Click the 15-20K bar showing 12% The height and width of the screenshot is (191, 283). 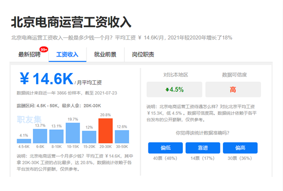coord(89,137)
